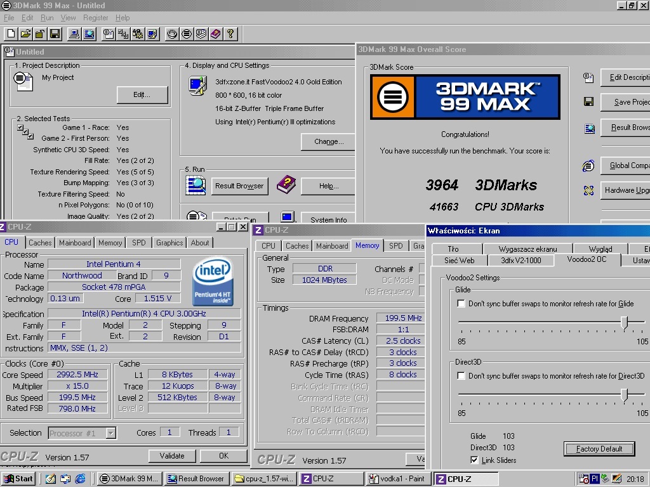Click the Change... display settings button
The width and height of the screenshot is (650, 487).
click(329, 141)
